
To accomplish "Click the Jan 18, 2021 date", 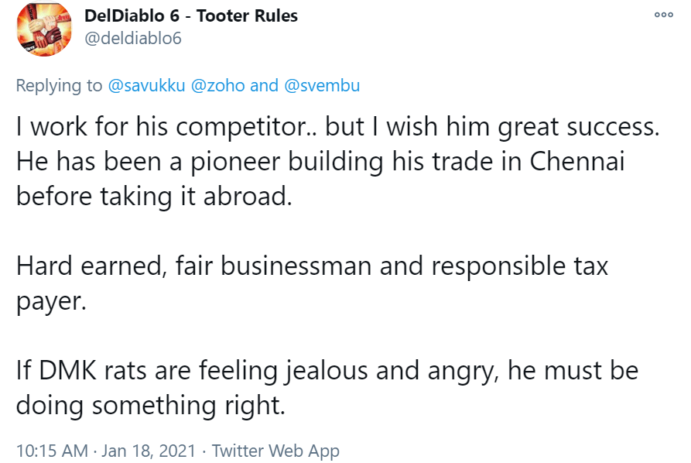I will 149,451.
